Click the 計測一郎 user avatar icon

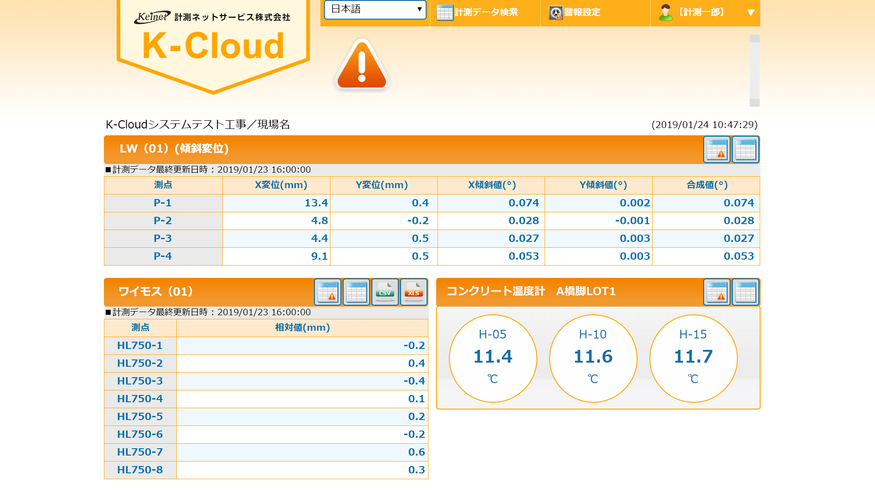click(x=665, y=13)
